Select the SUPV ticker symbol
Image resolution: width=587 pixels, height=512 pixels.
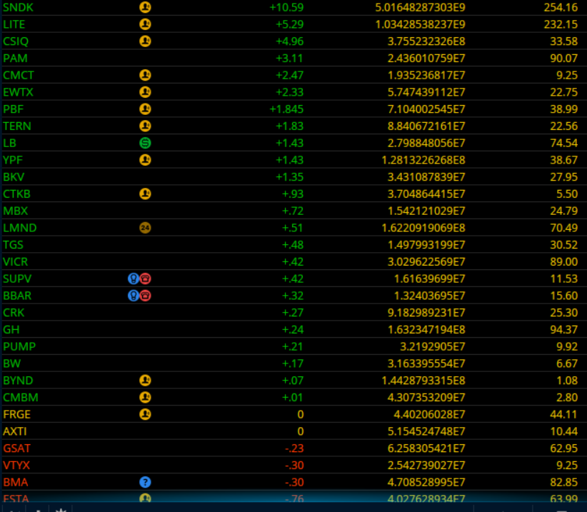tap(17, 278)
